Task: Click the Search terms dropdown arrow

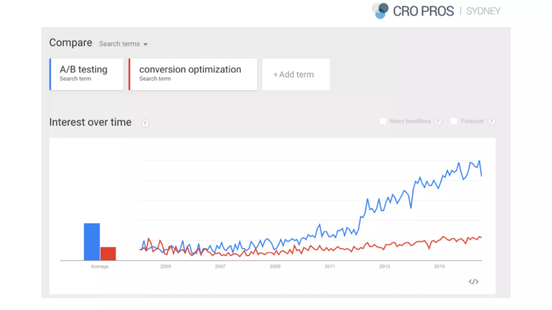Action: (146, 44)
